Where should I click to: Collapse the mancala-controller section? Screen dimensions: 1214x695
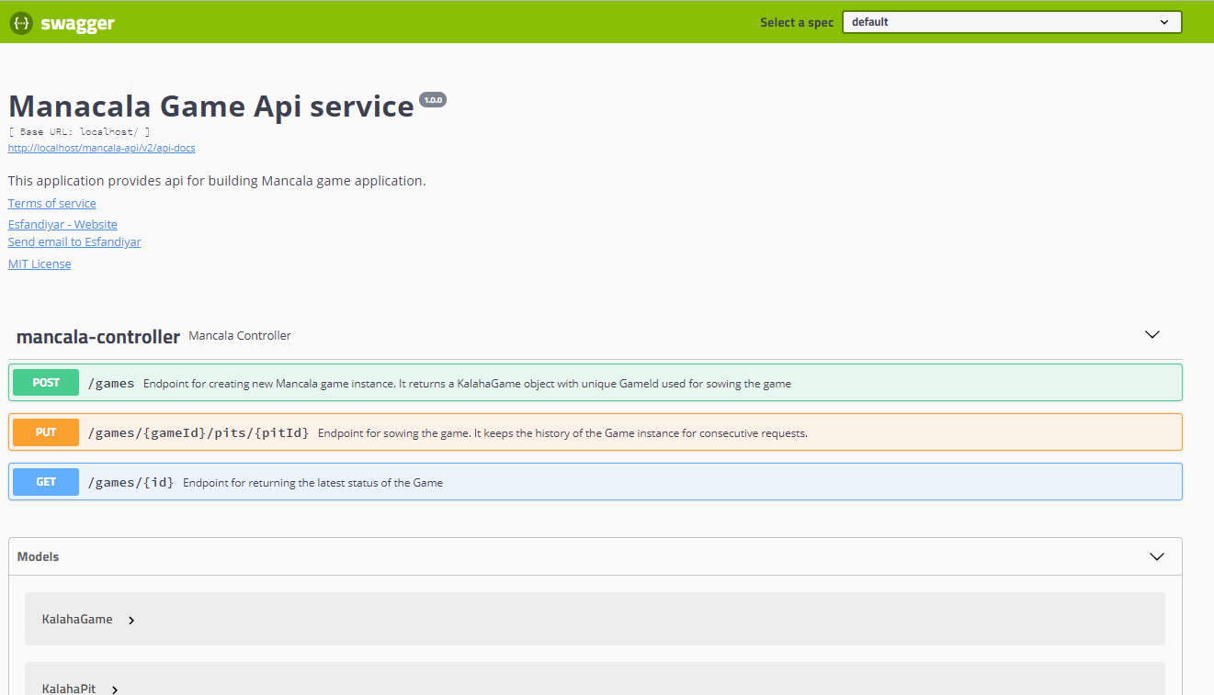(1152, 334)
